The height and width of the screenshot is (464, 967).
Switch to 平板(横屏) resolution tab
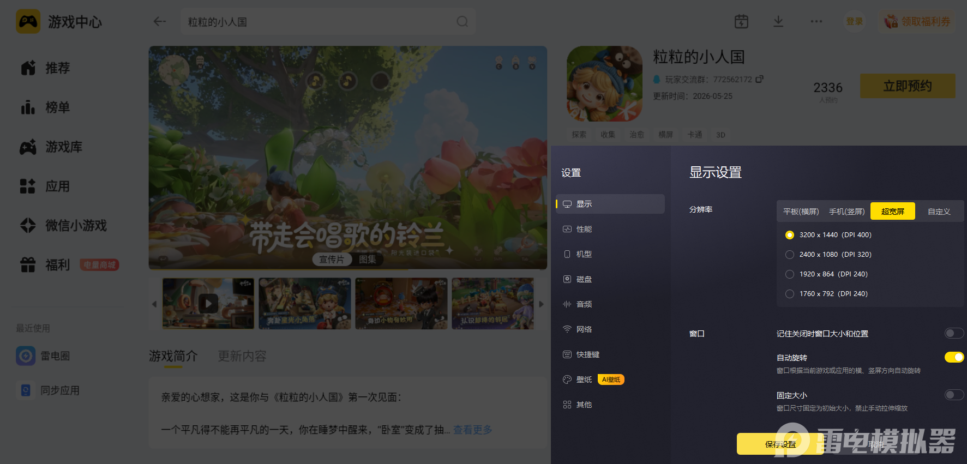(801, 212)
